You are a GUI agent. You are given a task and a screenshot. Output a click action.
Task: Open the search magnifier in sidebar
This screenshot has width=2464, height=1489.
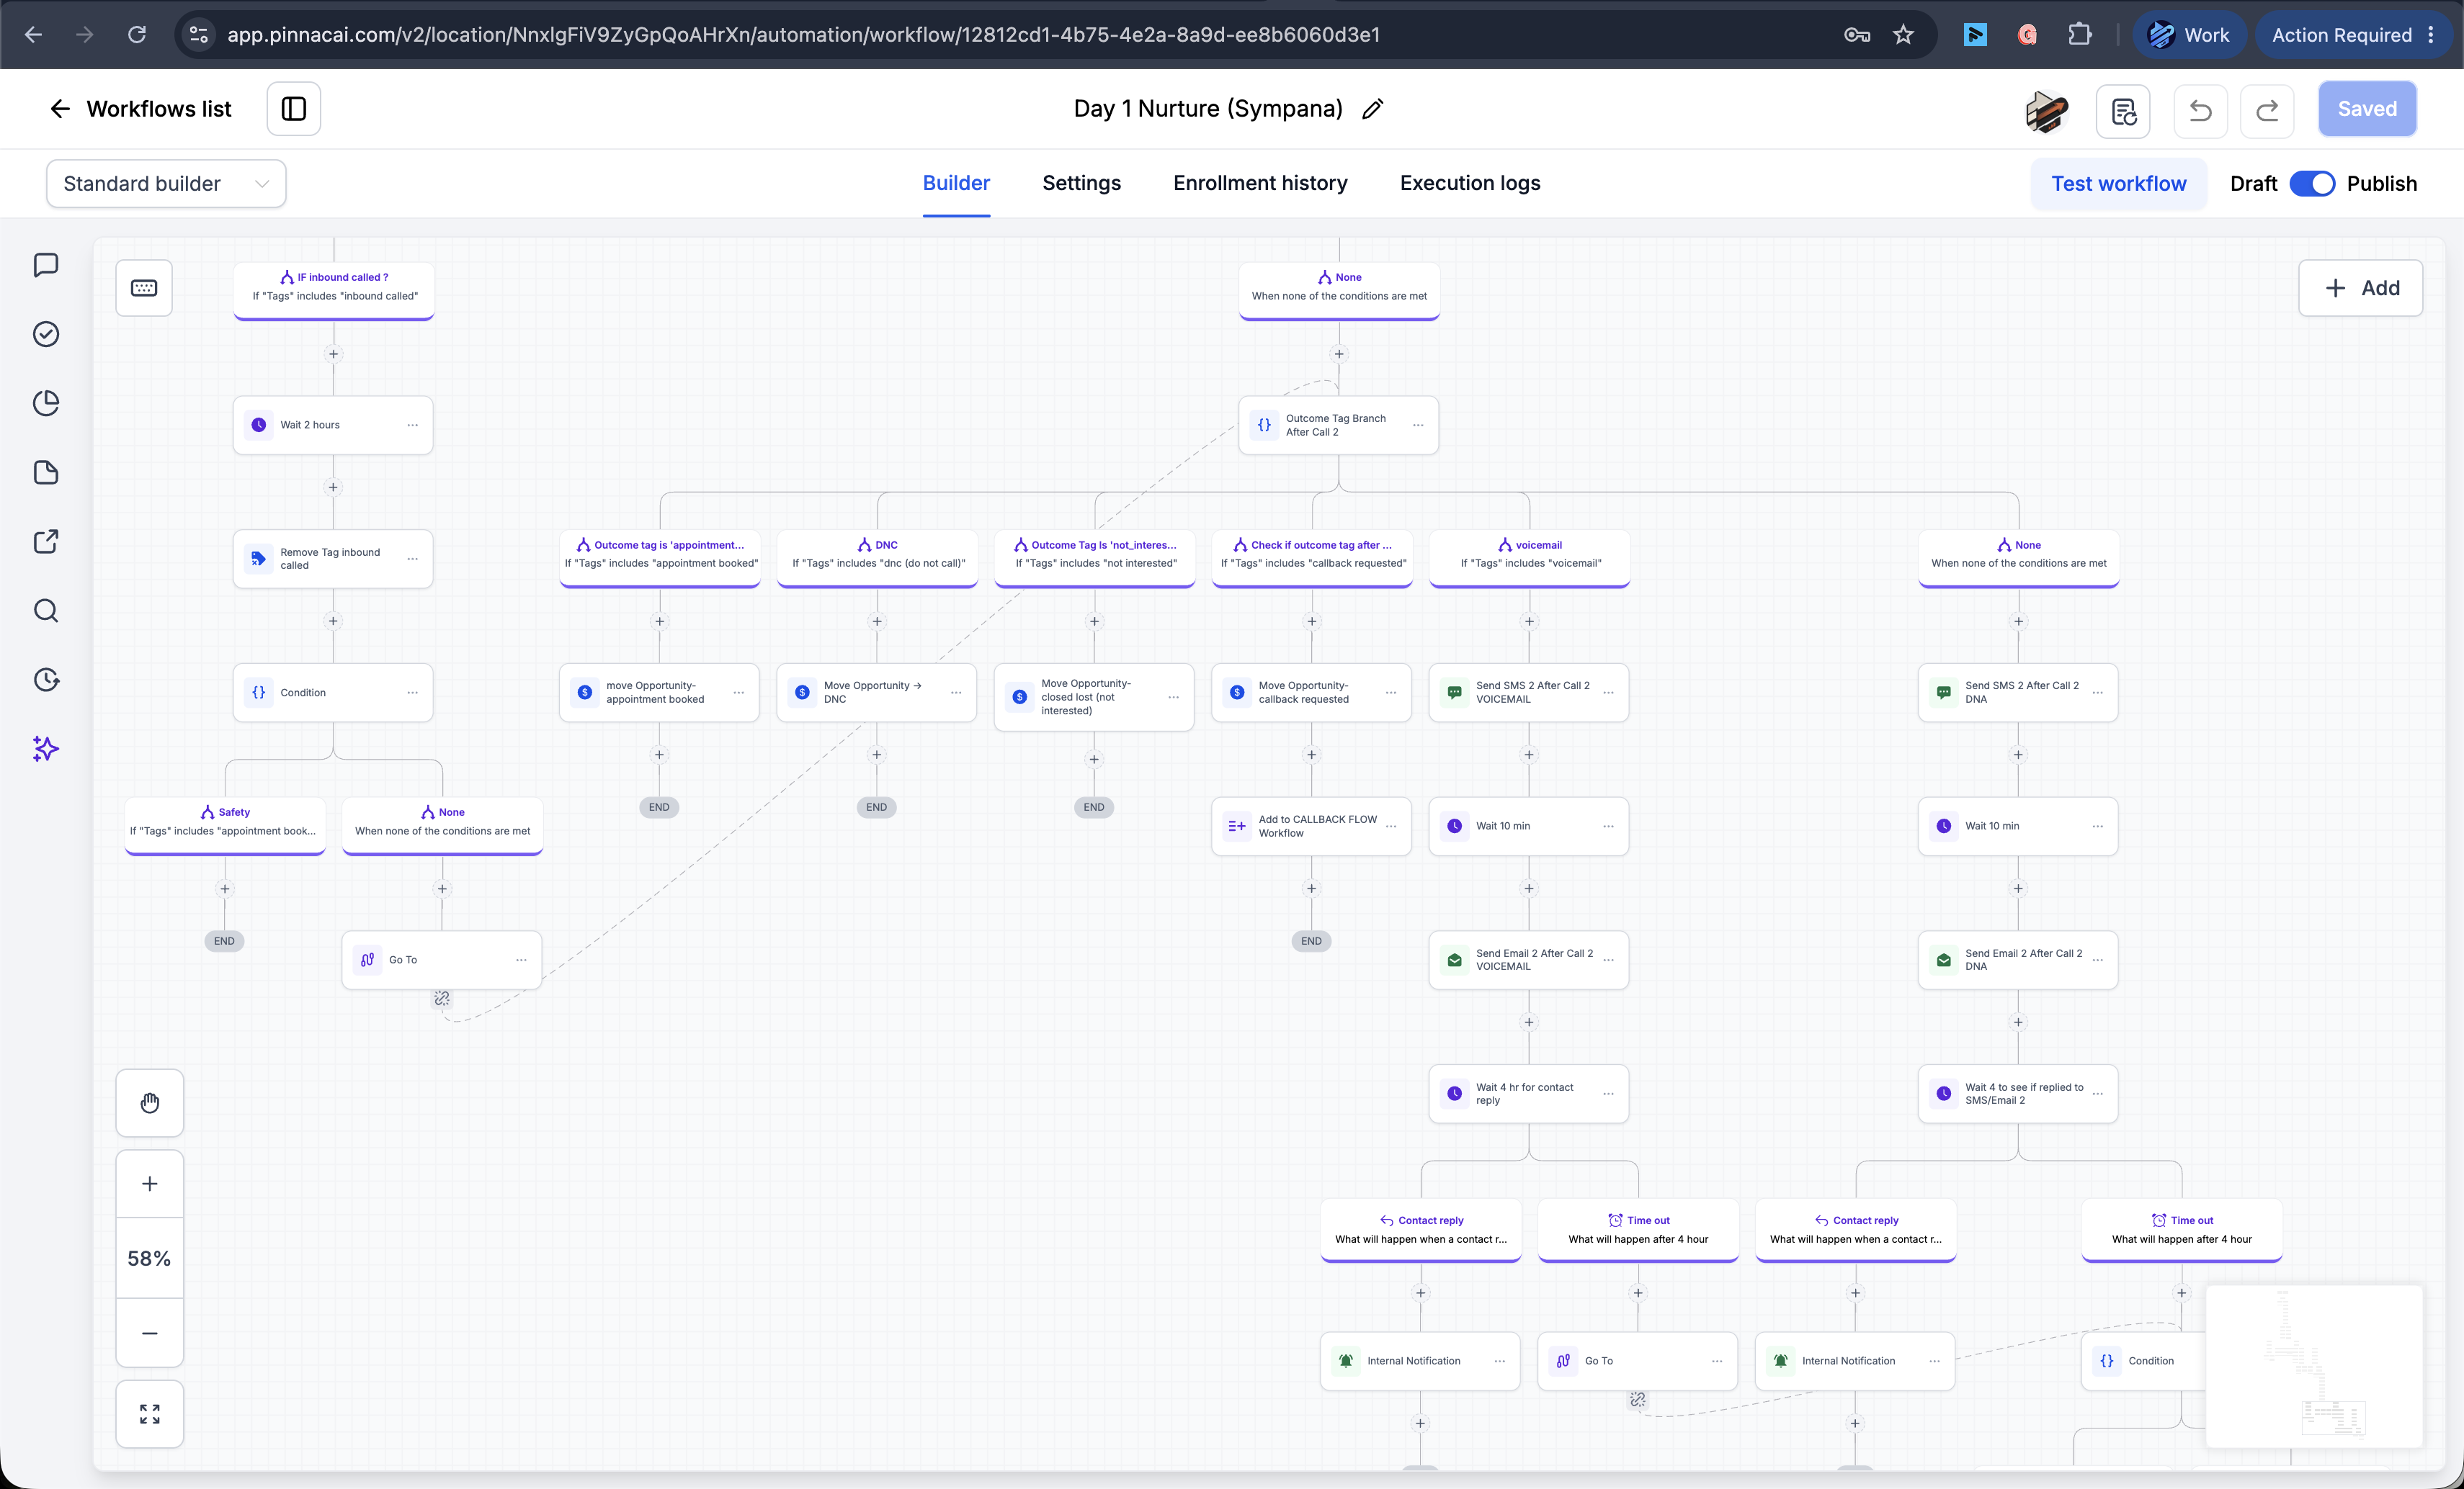point(46,611)
